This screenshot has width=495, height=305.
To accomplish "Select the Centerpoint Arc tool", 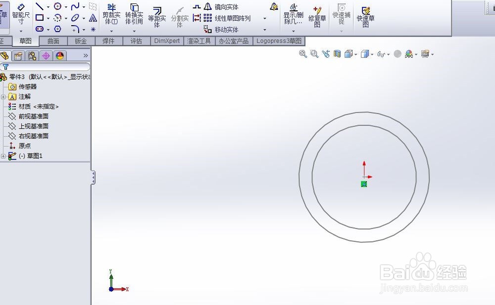I will [57, 18].
